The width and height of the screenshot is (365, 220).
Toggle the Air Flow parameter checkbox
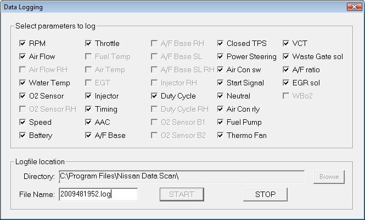tap(23, 56)
